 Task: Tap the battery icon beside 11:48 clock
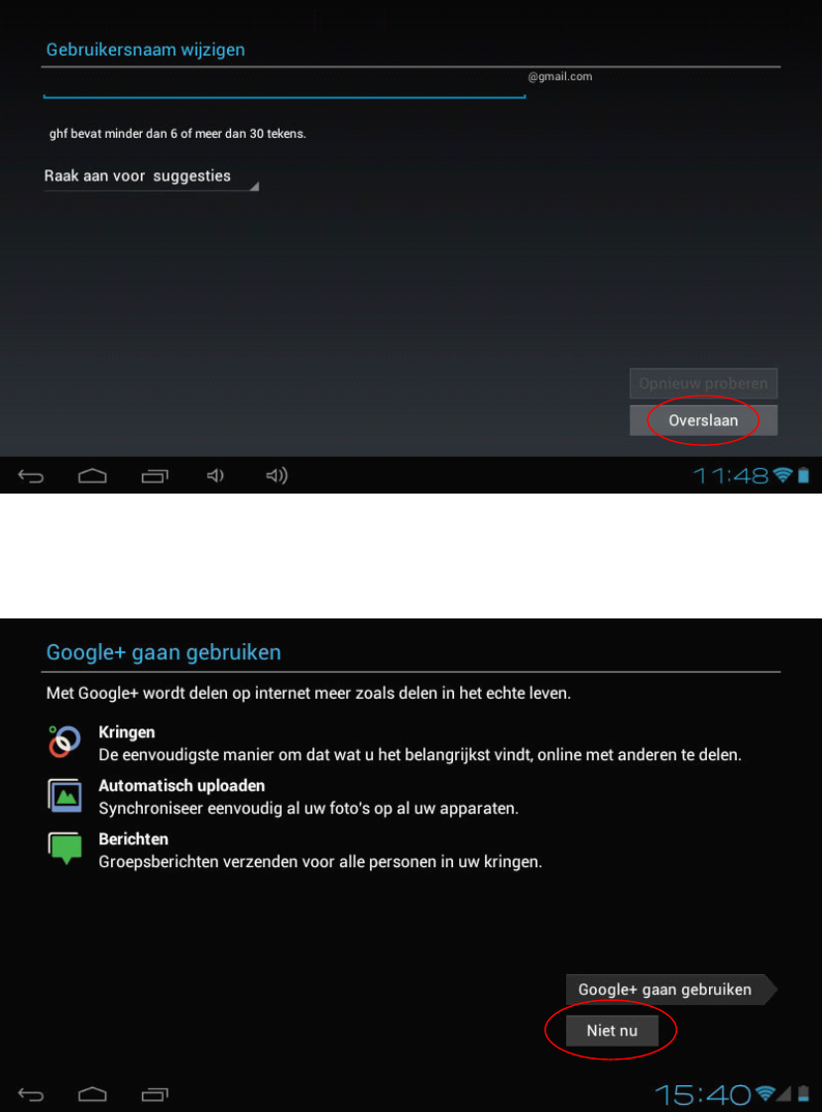[x=803, y=475]
